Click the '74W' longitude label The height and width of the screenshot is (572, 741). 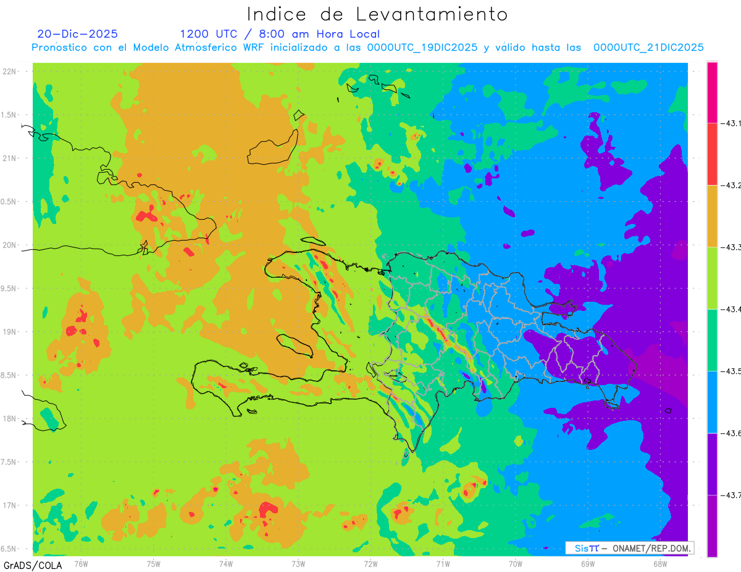pos(226,563)
